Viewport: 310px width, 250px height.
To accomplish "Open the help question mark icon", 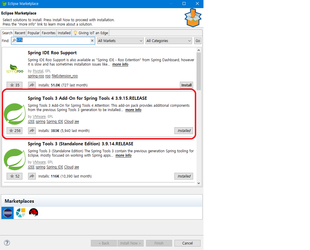I will click(x=7, y=243).
